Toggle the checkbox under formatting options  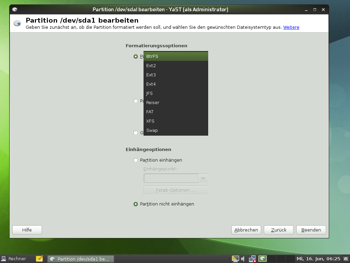pos(136,133)
